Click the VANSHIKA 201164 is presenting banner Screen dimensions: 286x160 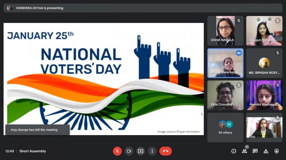143,8
